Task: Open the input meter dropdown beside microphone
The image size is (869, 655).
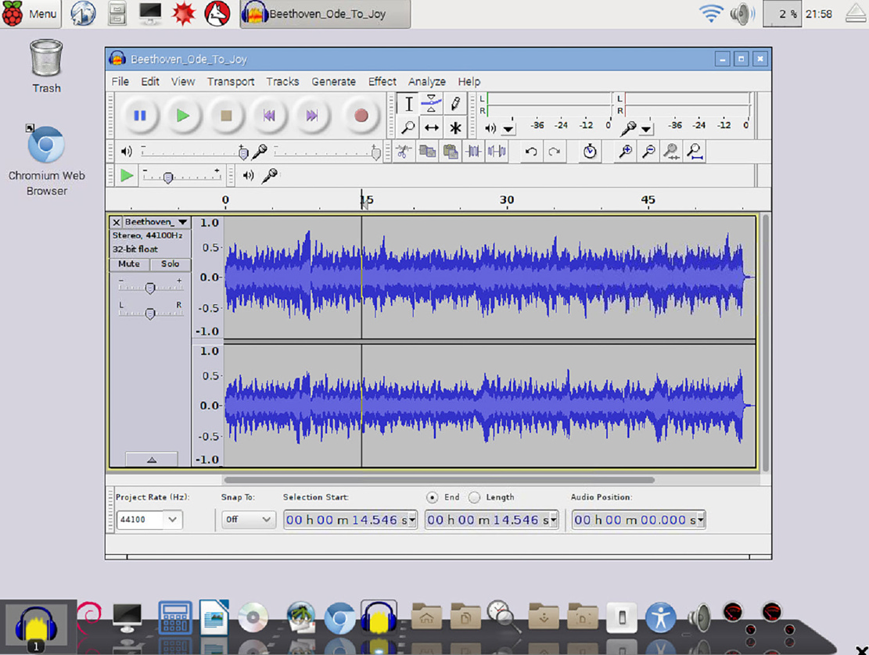Action: click(x=646, y=129)
